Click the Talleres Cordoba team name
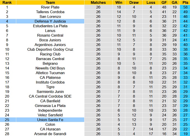Viewport: 190px width, 136px height. 50,12
